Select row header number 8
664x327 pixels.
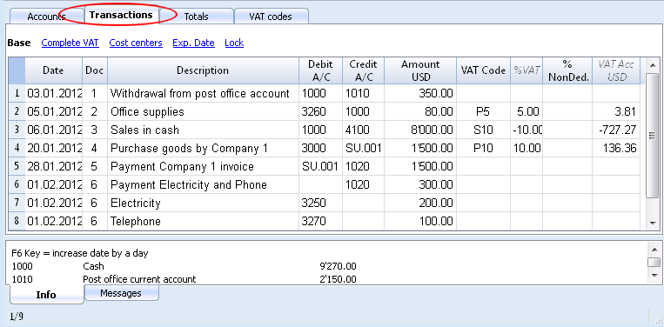(17, 221)
